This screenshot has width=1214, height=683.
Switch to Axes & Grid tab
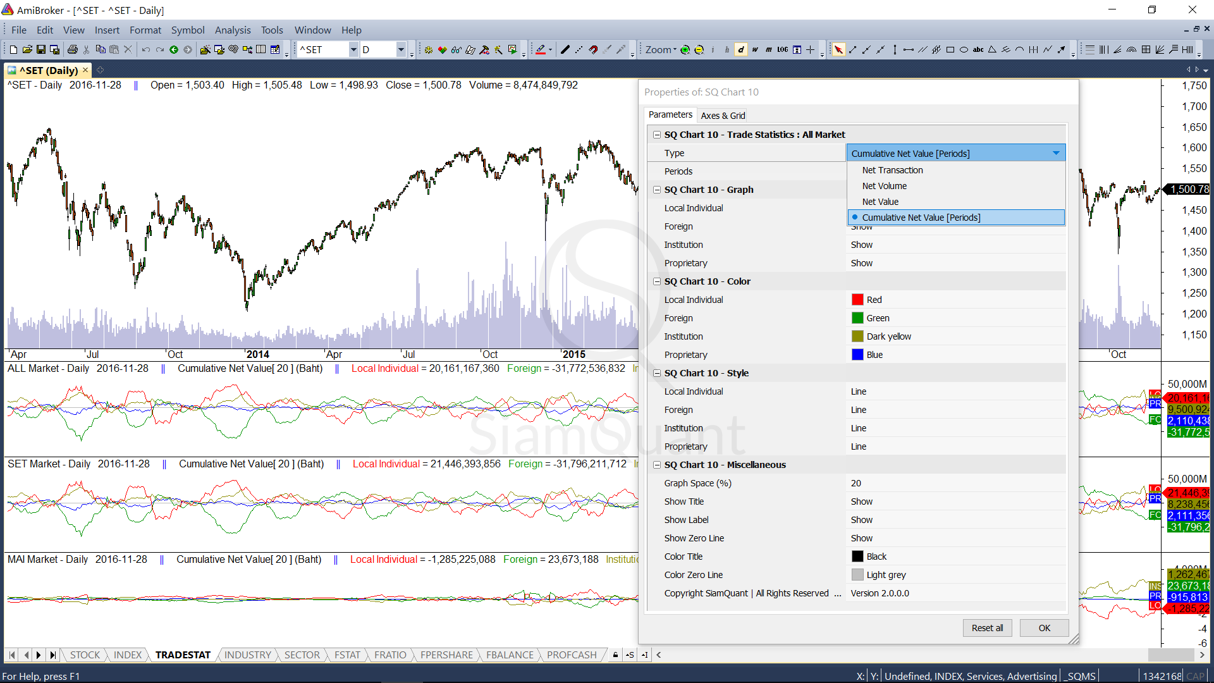click(723, 115)
